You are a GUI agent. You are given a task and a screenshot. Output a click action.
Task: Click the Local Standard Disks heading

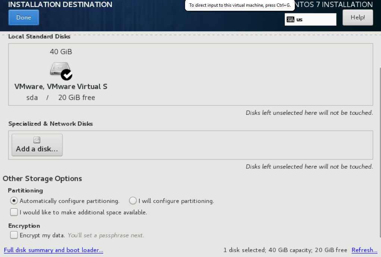(x=39, y=37)
